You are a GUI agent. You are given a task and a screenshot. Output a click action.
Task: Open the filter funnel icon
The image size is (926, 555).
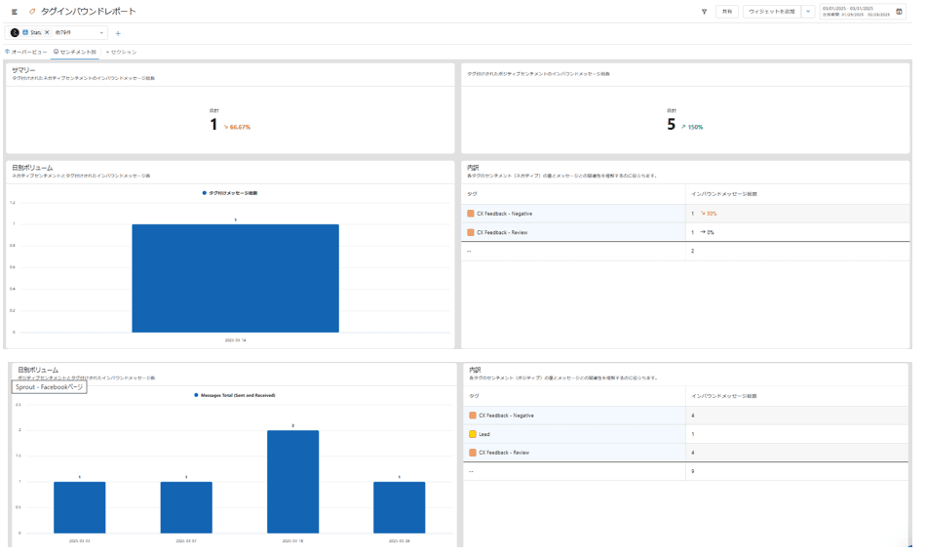[x=704, y=12]
